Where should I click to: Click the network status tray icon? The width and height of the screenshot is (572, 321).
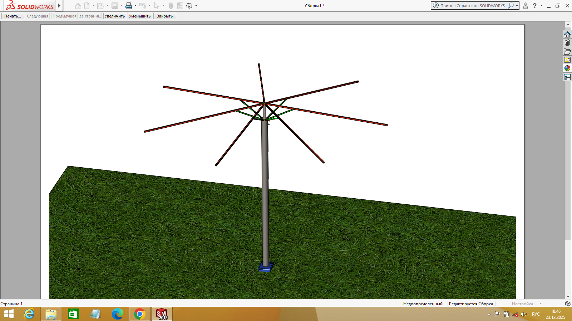(x=515, y=314)
